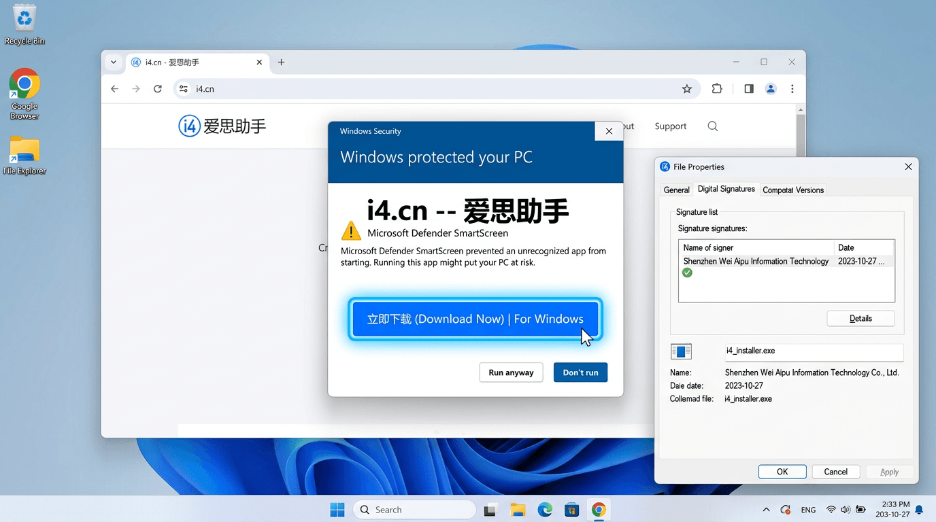
Task: Open the tab search dropdown arrow
Action: coord(114,62)
